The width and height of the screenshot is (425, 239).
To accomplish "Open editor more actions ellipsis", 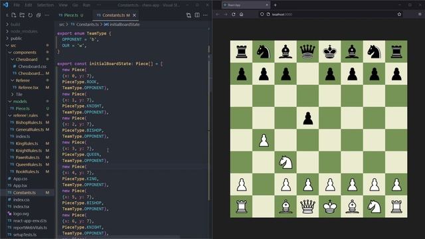I will click(x=205, y=15).
